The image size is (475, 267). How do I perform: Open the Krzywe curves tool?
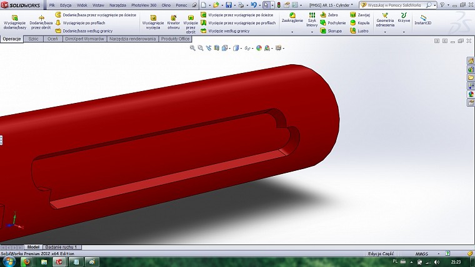pos(404,18)
